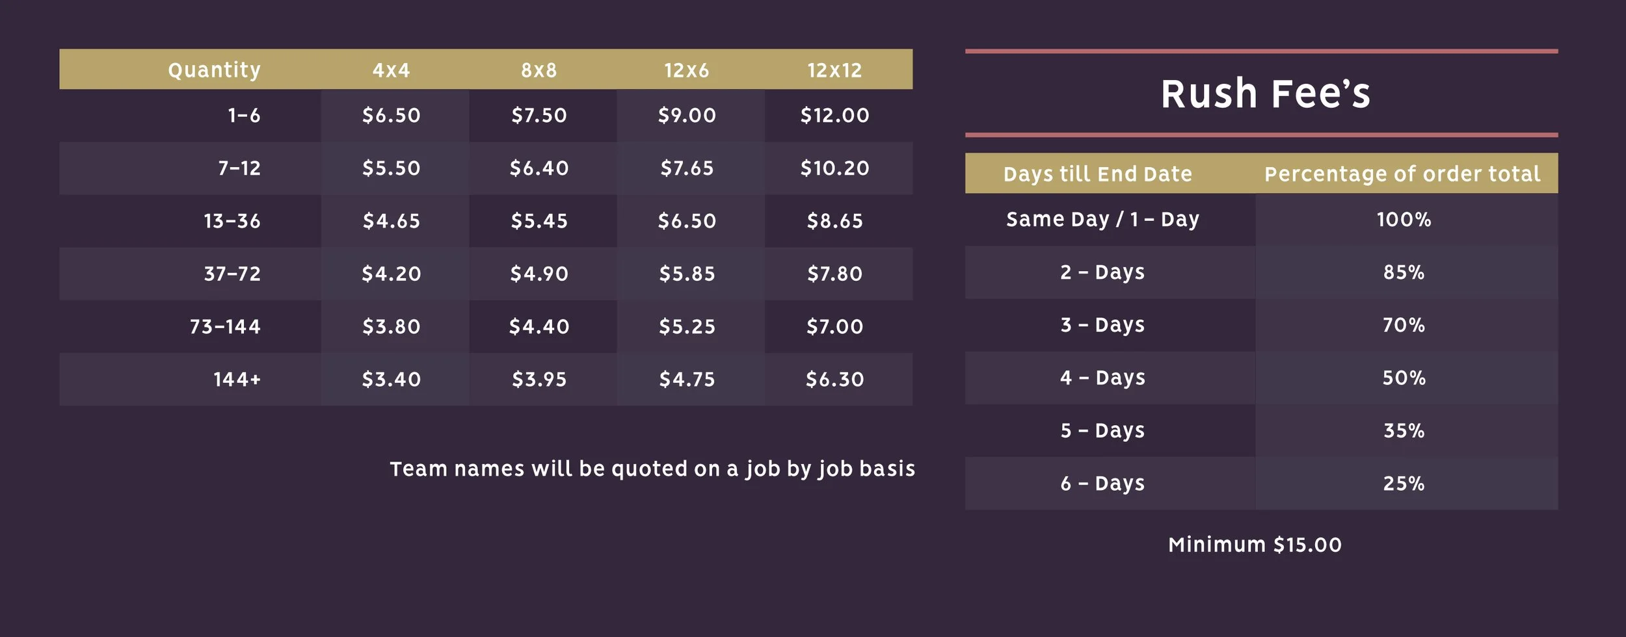The height and width of the screenshot is (637, 1626).
Task: Select the 37-72 quantity row label
Action: [x=232, y=274]
